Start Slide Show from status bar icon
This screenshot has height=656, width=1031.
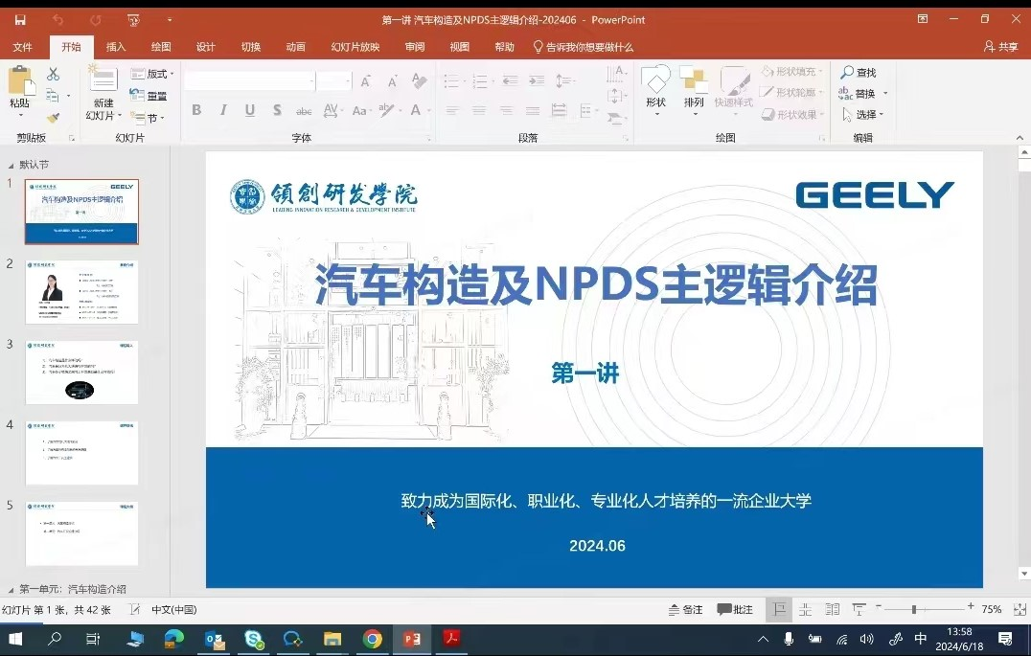pos(859,609)
